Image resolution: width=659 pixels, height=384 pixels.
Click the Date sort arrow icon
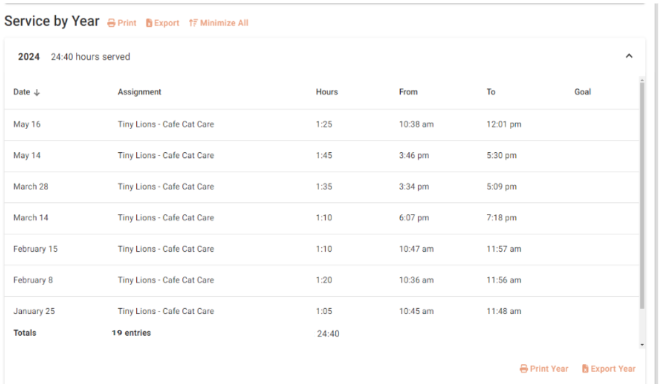click(37, 92)
